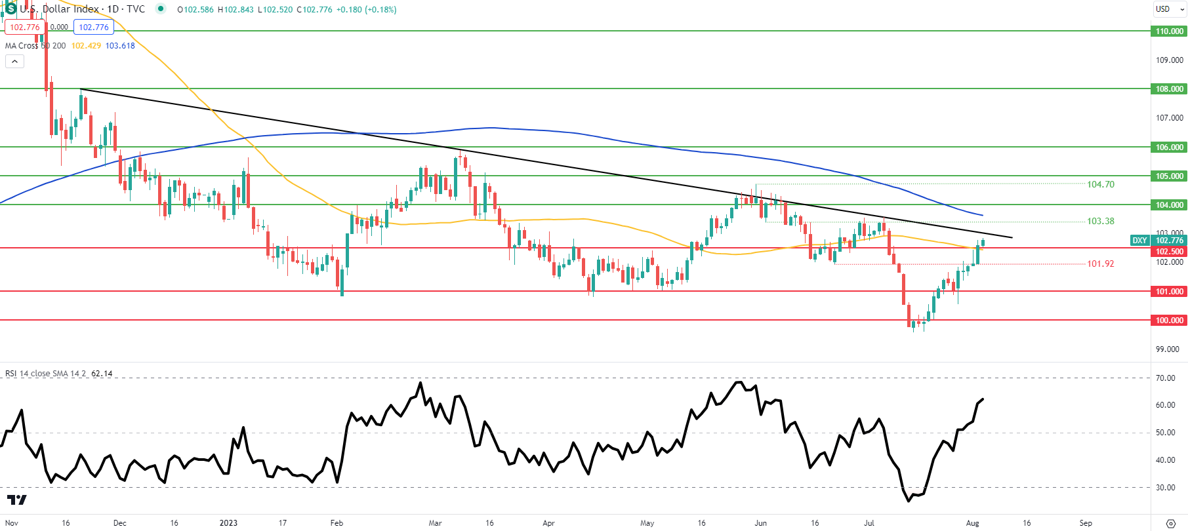The height and width of the screenshot is (531, 1188).
Task: Select the MA Cross 50 200 legend
Action: pyautogui.click(x=35, y=46)
